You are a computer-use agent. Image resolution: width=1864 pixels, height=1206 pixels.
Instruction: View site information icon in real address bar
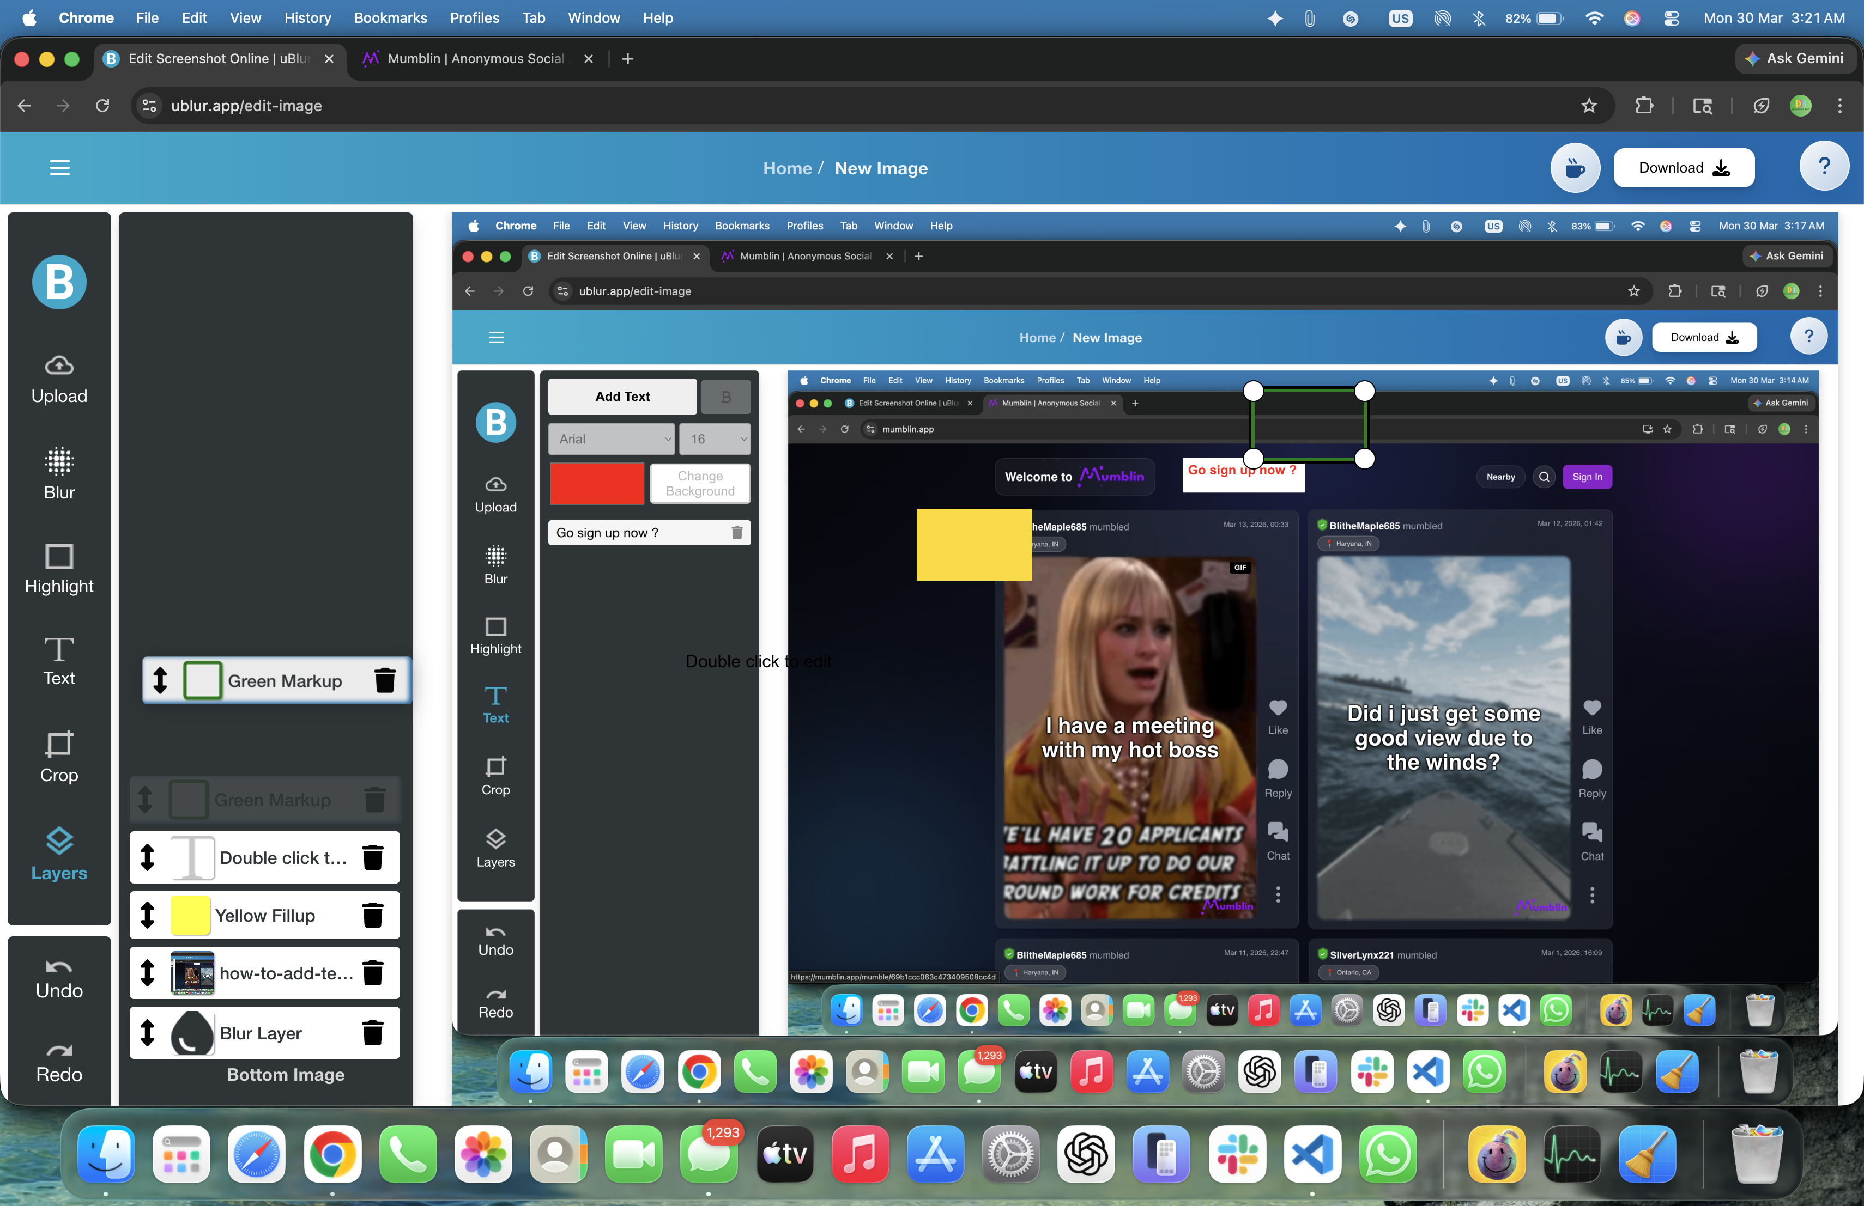[x=149, y=106]
